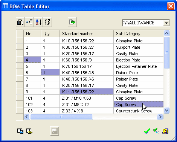
Task: Click the open table from folder icon
Action: click(29, 131)
